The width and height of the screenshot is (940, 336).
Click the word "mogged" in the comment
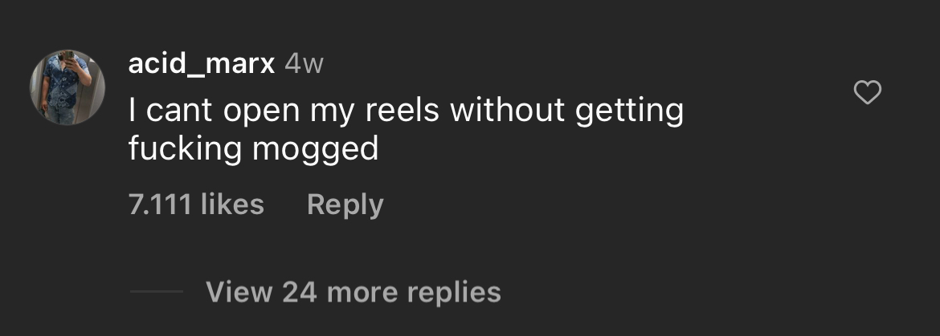coord(315,149)
